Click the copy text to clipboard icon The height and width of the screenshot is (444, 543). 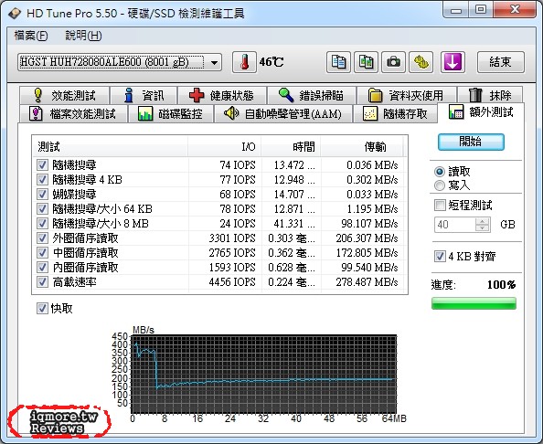[338, 62]
